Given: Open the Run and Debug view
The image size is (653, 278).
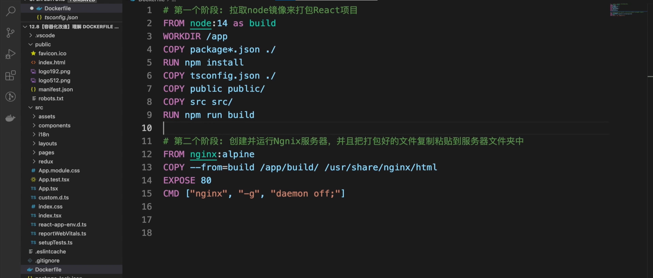Looking at the screenshot, I should [11, 54].
